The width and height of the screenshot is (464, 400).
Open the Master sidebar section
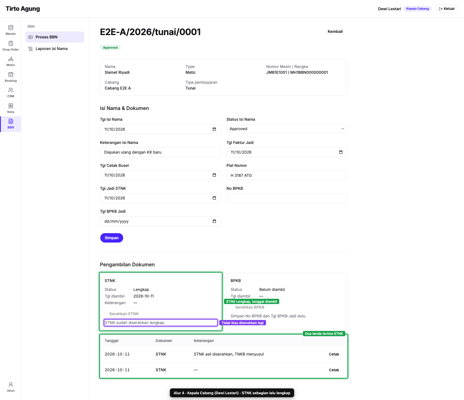[10, 30]
